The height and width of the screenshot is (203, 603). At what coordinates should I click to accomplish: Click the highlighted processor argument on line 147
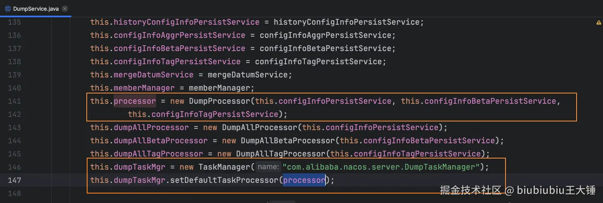[x=304, y=180]
